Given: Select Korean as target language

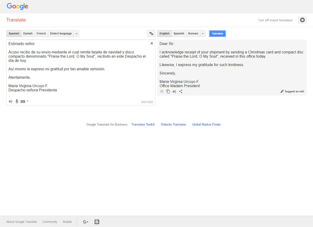Looking at the screenshot, I should [193, 33].
